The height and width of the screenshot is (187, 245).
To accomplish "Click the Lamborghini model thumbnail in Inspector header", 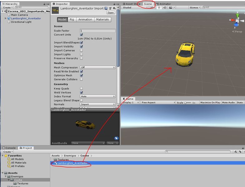I will pyautogui.click(x=55, y=10).
